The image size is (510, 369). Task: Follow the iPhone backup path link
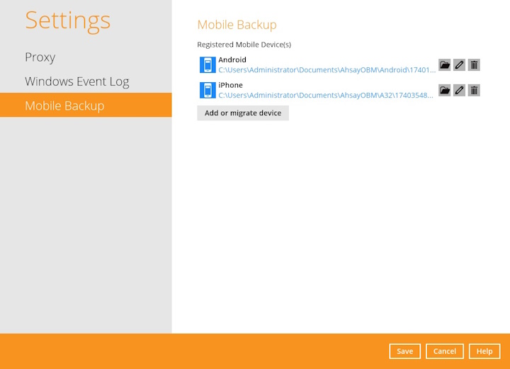(325, 95)
